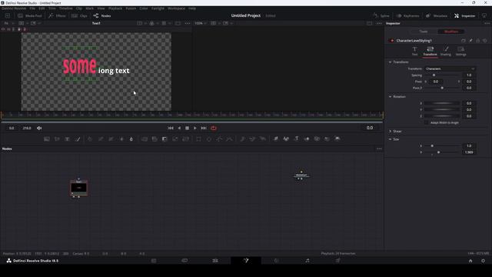Select the Settings tab icon in Inspector
The height and width of the screenshot is (277, 492).
[460, 51]
